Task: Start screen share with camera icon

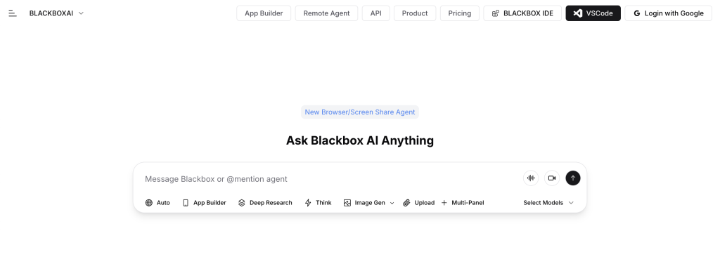Action: (x=552, y=178)
